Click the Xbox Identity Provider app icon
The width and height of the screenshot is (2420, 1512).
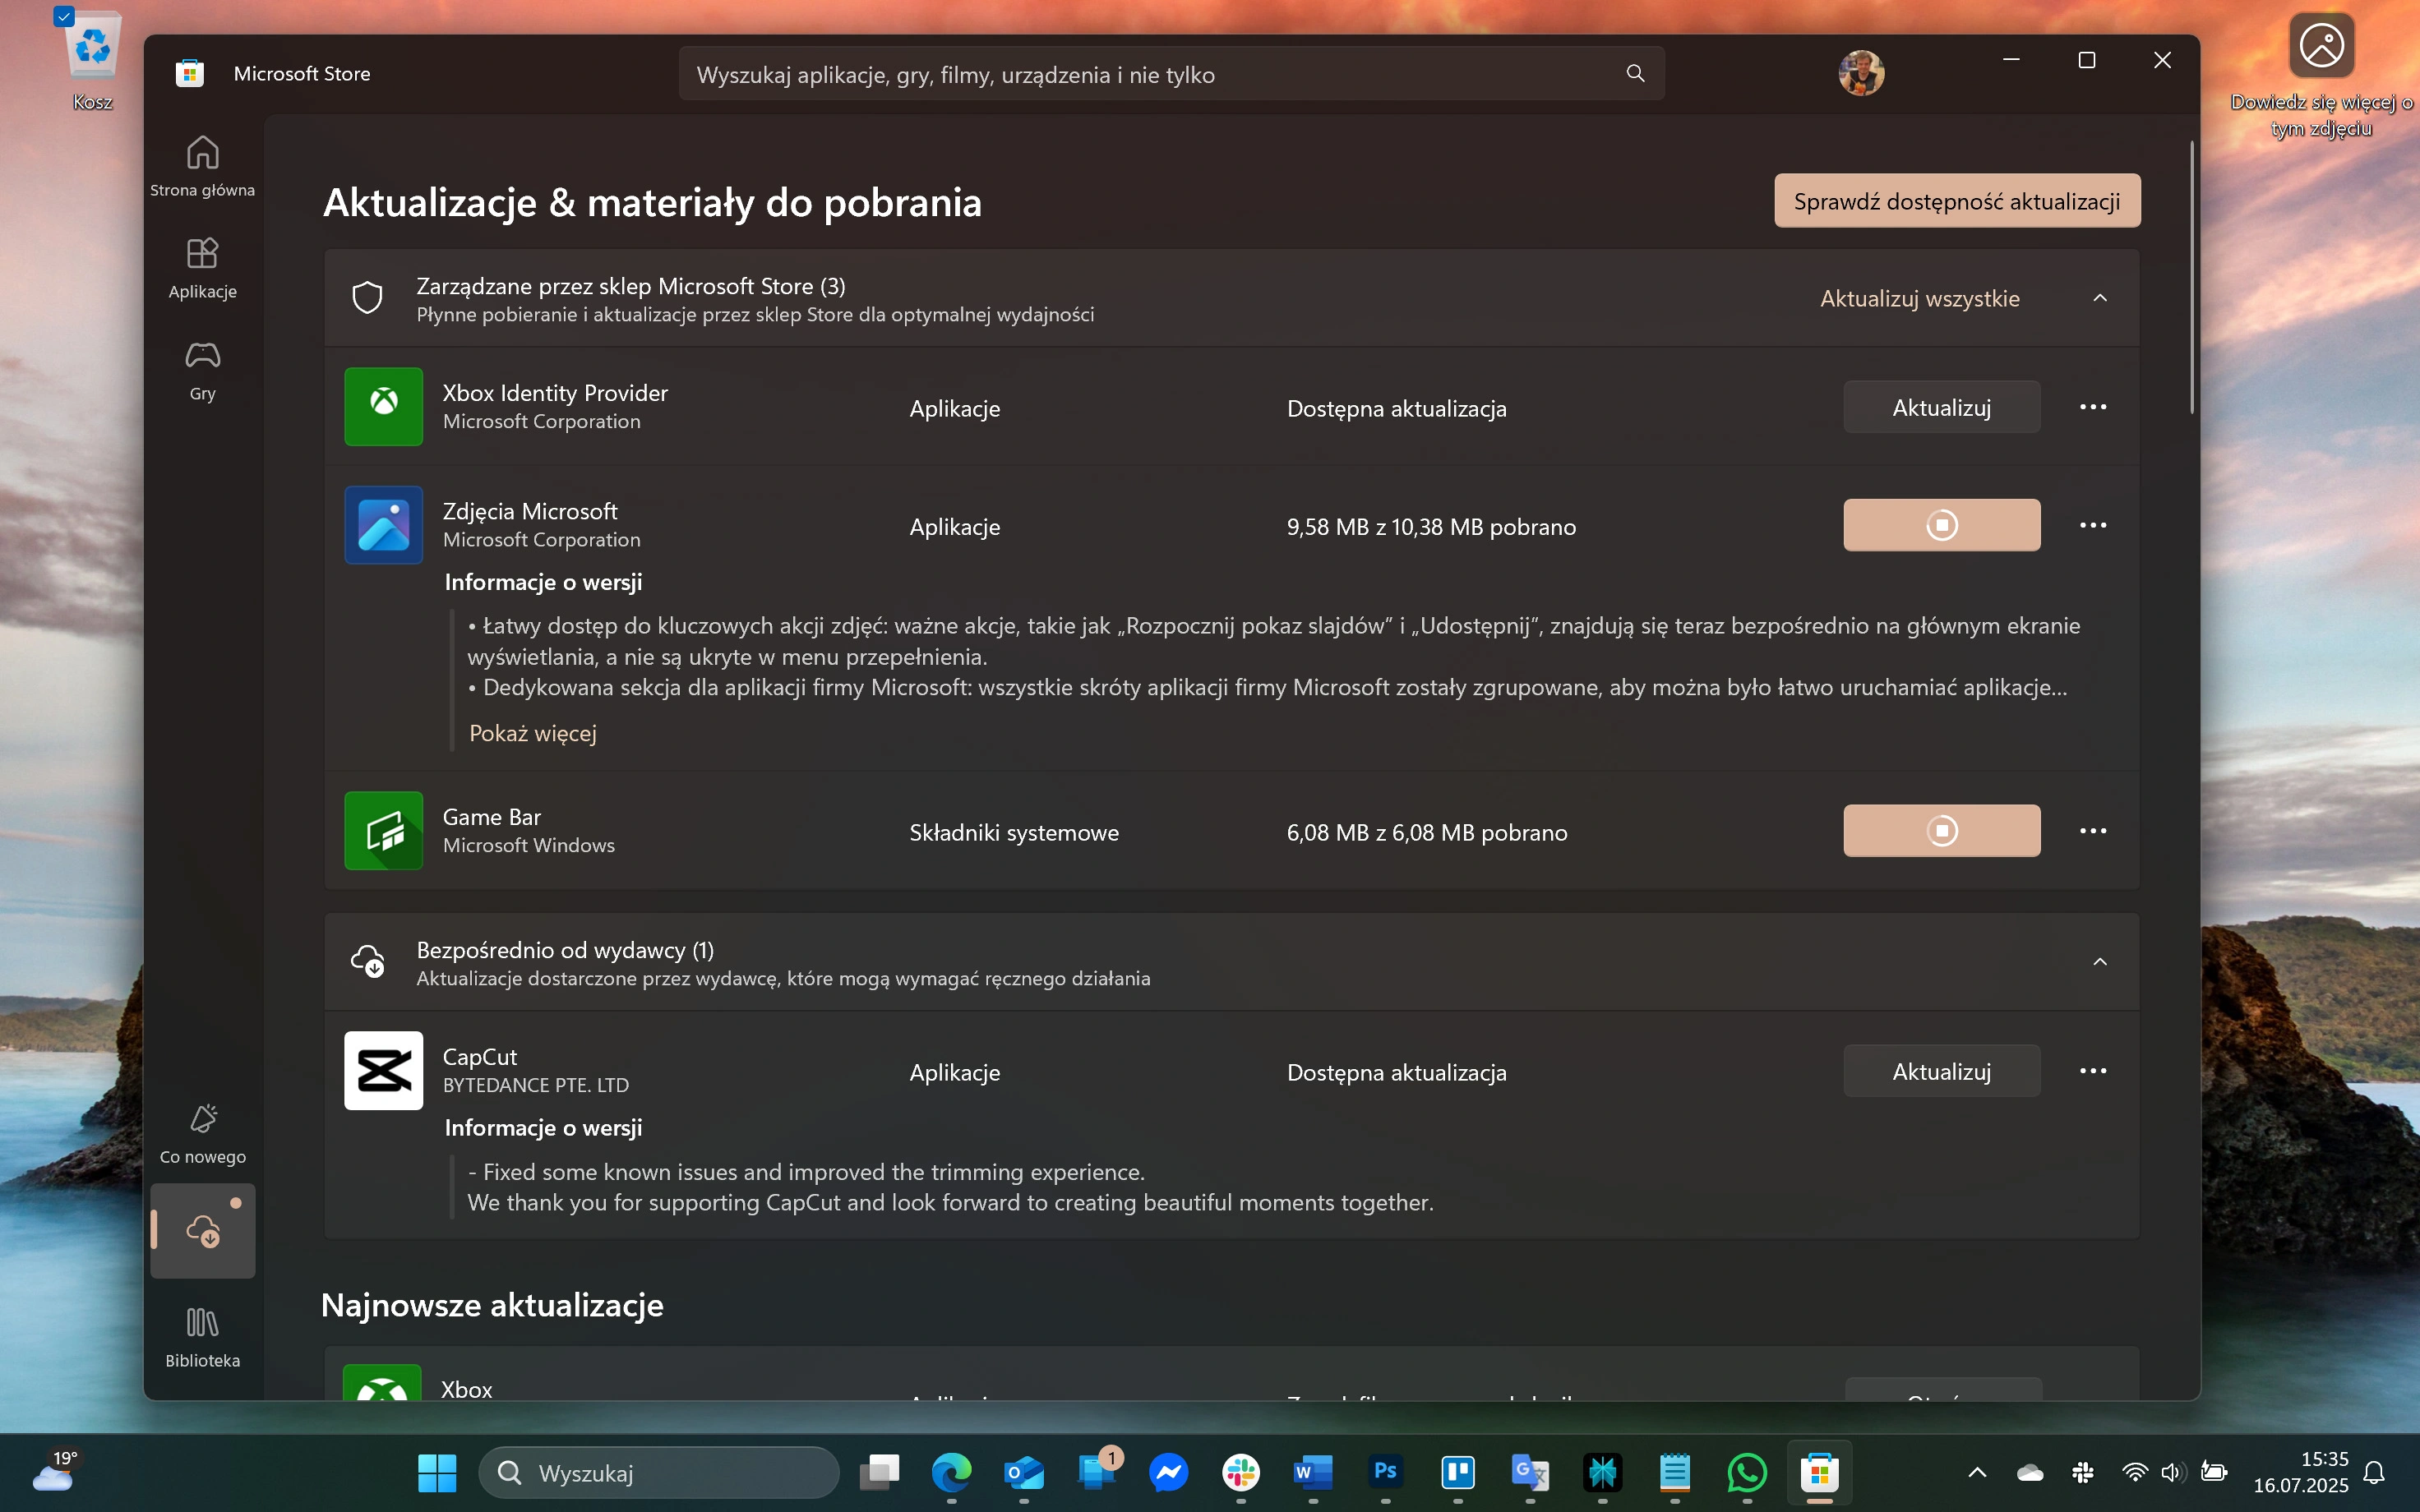click(384, 407)
